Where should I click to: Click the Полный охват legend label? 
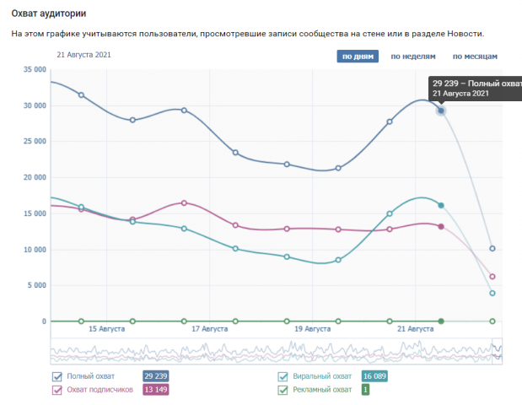91,376
